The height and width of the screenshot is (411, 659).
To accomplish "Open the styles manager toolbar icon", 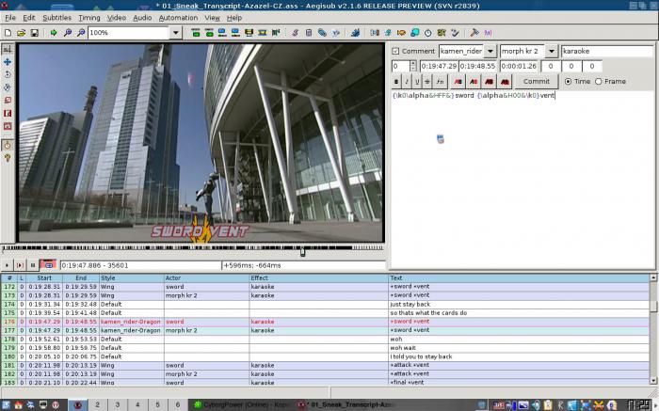I will coord(295,32).
